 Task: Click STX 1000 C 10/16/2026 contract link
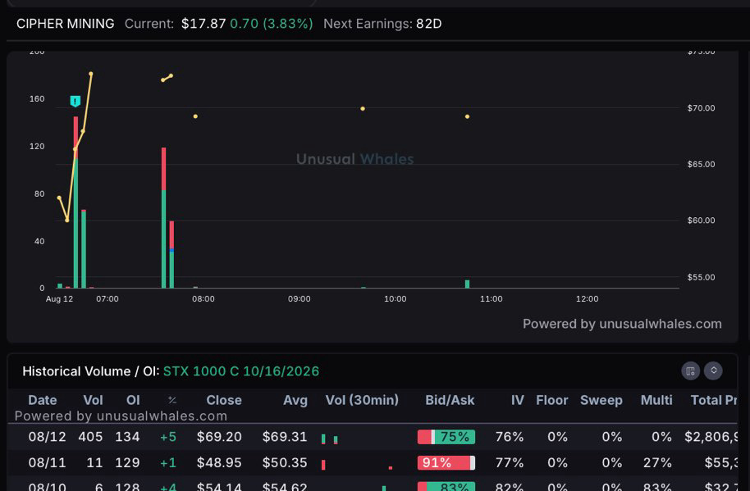click(x=241, y=371)
